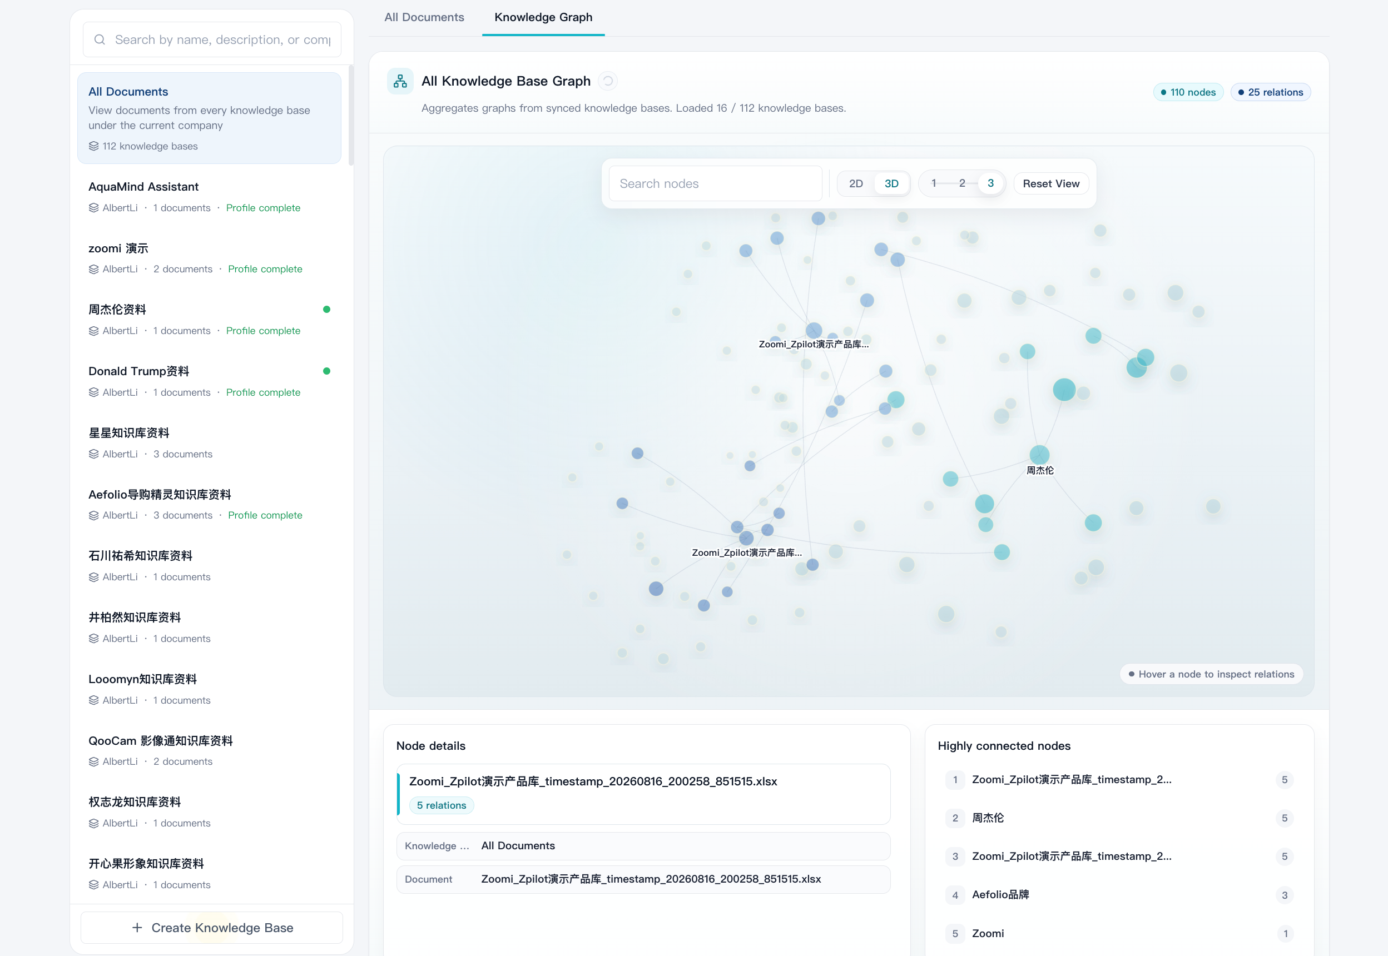Click the green status dot on Donald Trump资料
The height and width of the screenshot is (956, 1388).
[x=326, y=371]
